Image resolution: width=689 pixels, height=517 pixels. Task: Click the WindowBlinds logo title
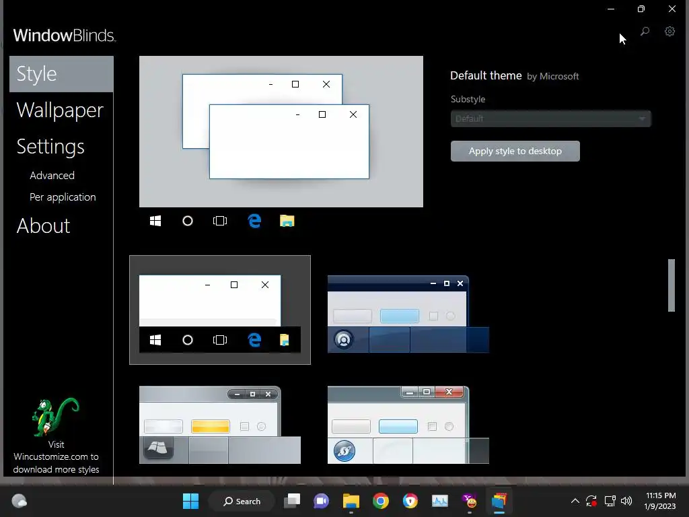click(64, 35)
